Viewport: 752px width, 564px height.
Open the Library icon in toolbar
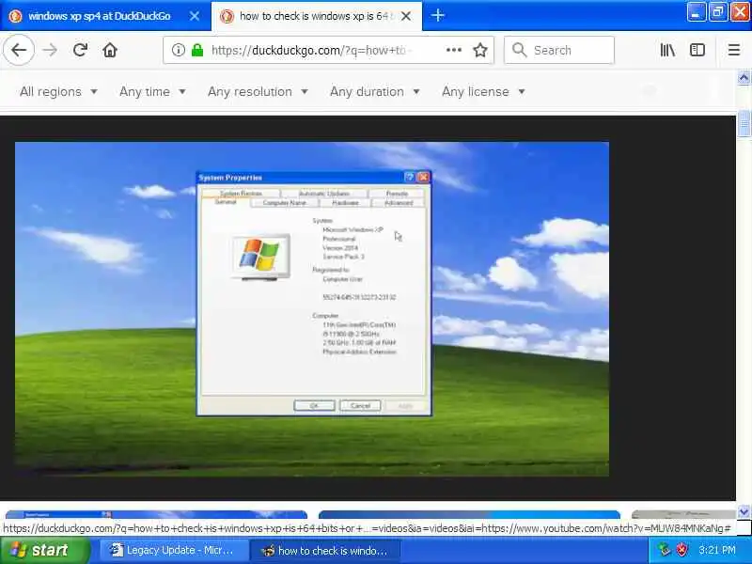(667, 50)
